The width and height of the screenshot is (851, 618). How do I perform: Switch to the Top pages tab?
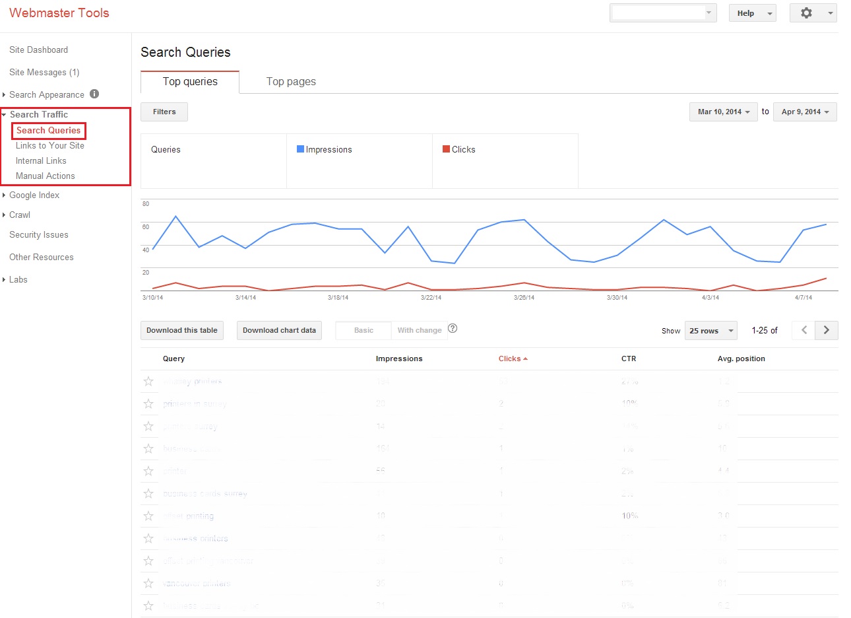(x=291, y=81)
